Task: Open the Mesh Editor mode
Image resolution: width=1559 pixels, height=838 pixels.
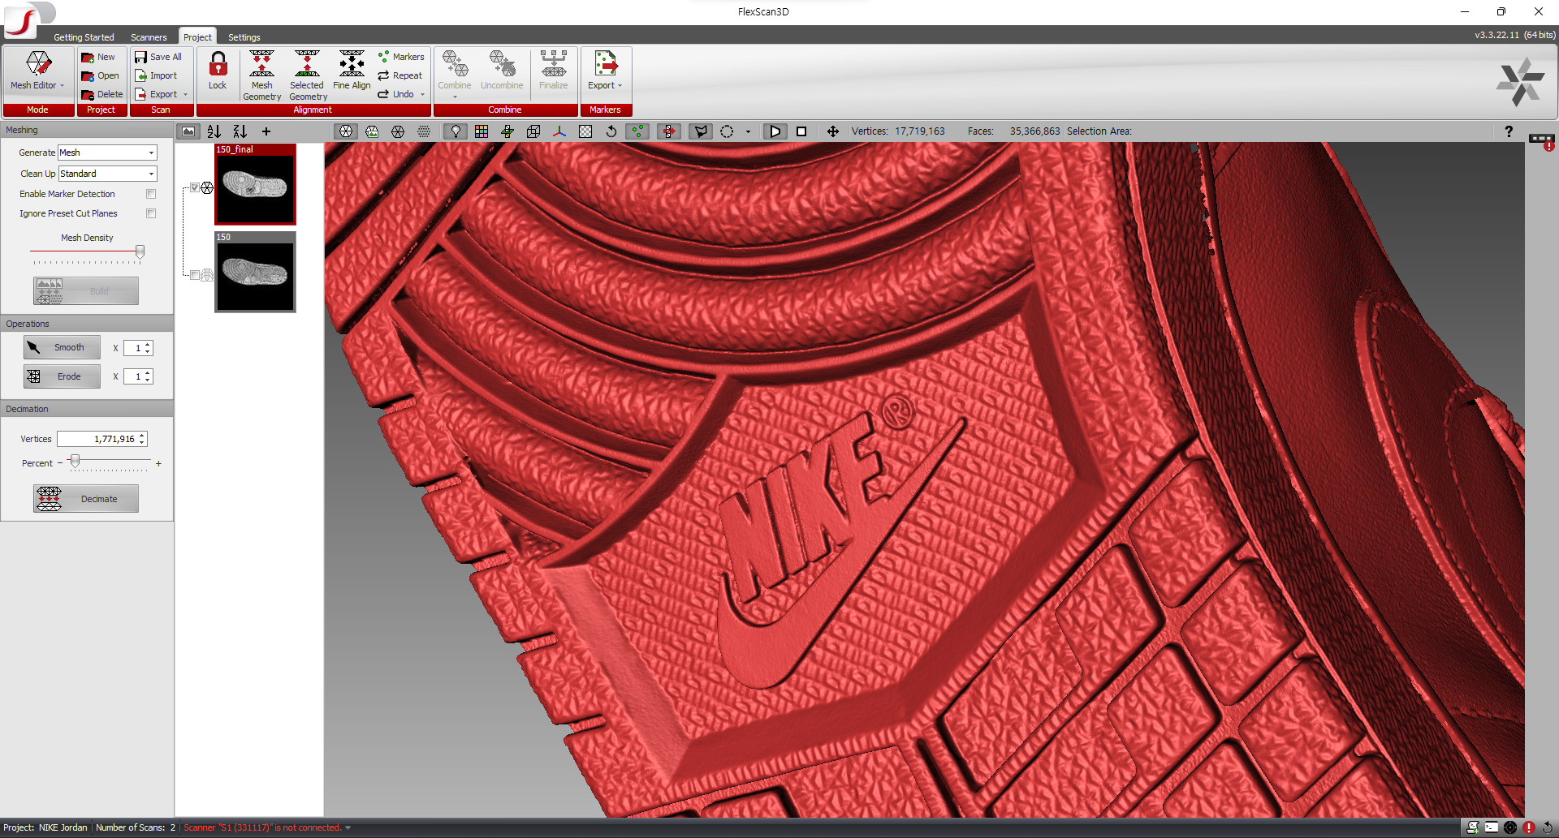Action: (x=38, y=71)
